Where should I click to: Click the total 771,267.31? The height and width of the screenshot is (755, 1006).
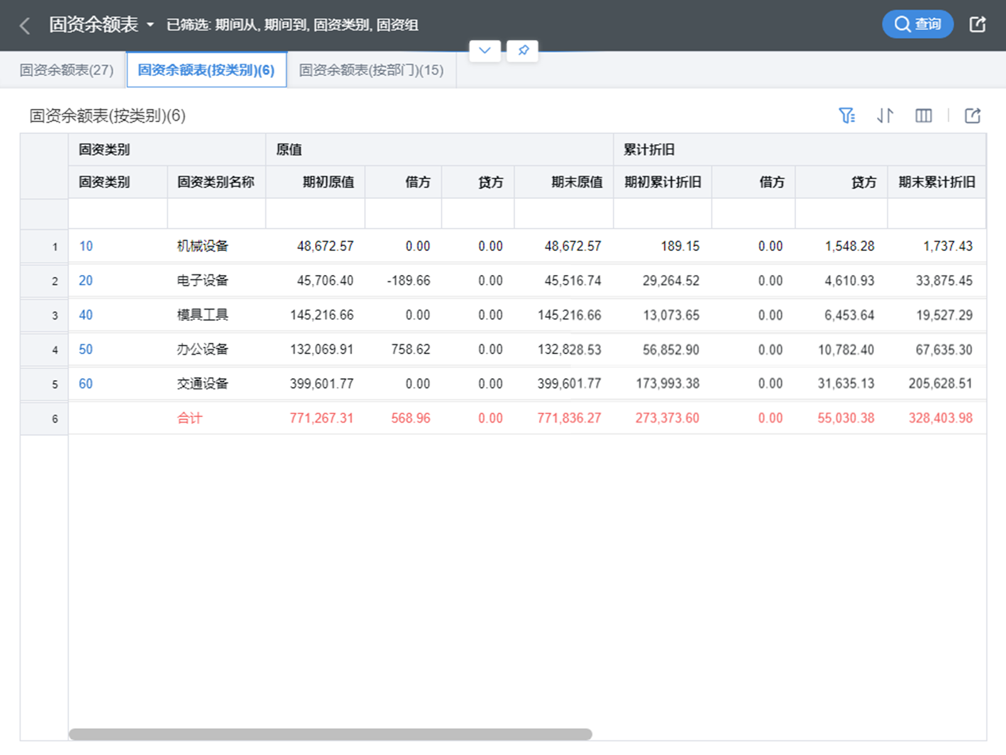pos(321,418)
